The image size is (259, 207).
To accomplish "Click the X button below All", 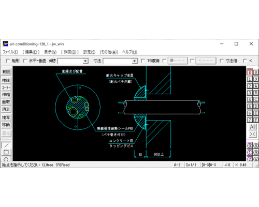I will coord(253,134).
